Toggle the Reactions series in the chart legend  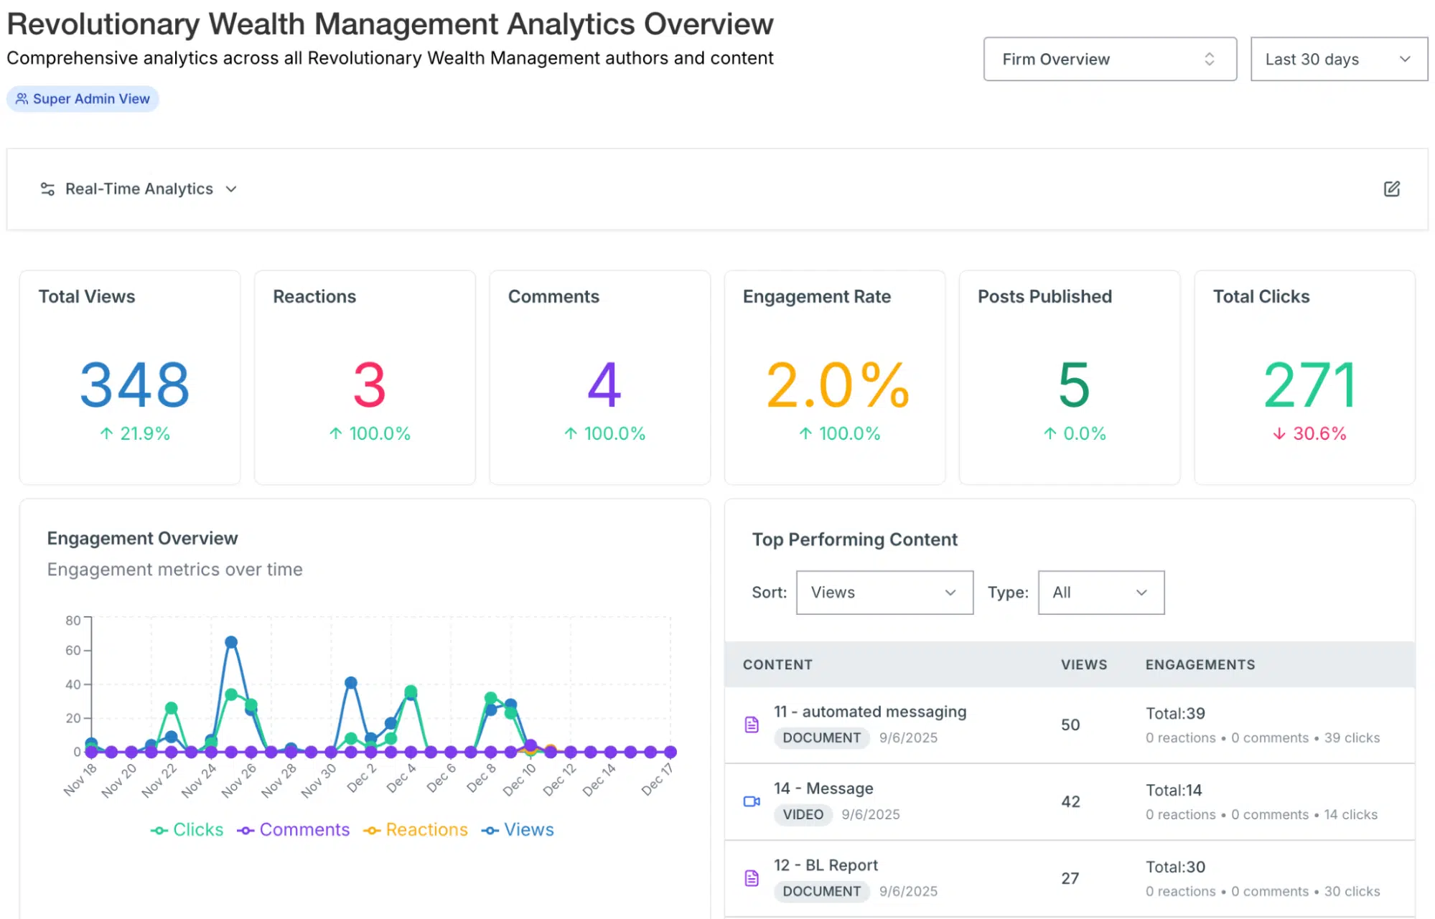click(416, 829)
